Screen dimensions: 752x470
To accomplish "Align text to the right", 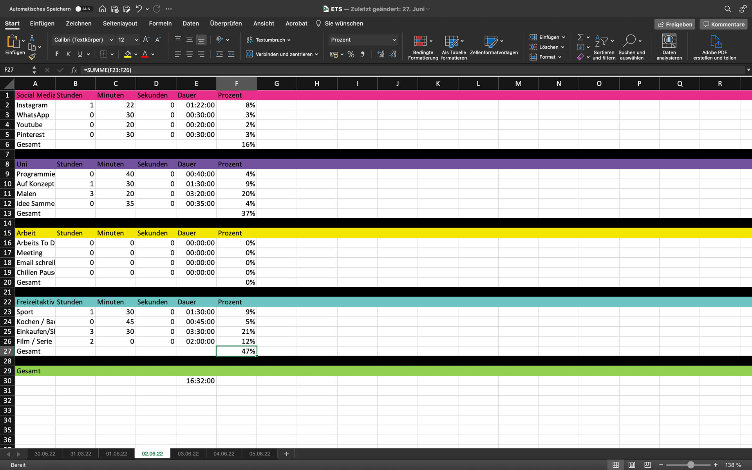I will pyautogui.click(x=201, y=54).
